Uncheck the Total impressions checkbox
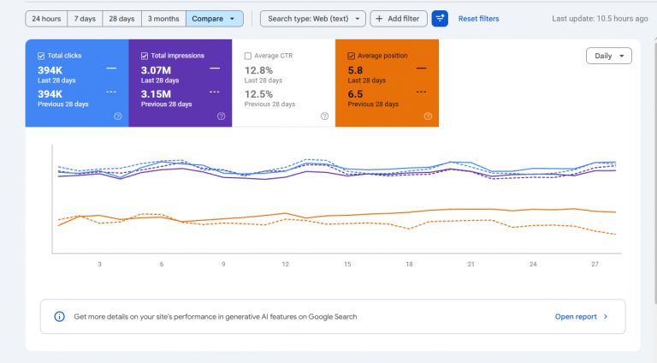Screen dimensions: 657x363 click(145, 56)
